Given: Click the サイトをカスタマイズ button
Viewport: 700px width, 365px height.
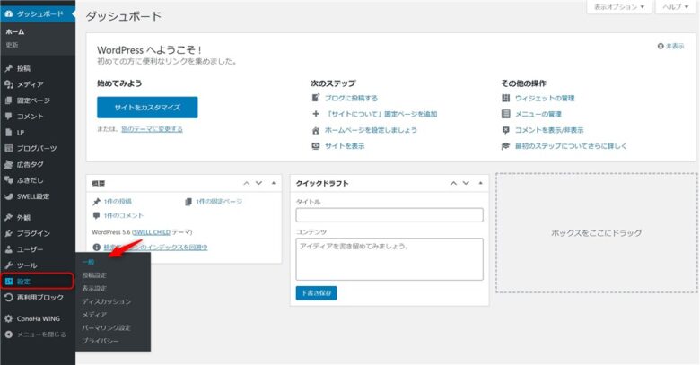Looking at the screenshot, I should click(x=147, y=107).
